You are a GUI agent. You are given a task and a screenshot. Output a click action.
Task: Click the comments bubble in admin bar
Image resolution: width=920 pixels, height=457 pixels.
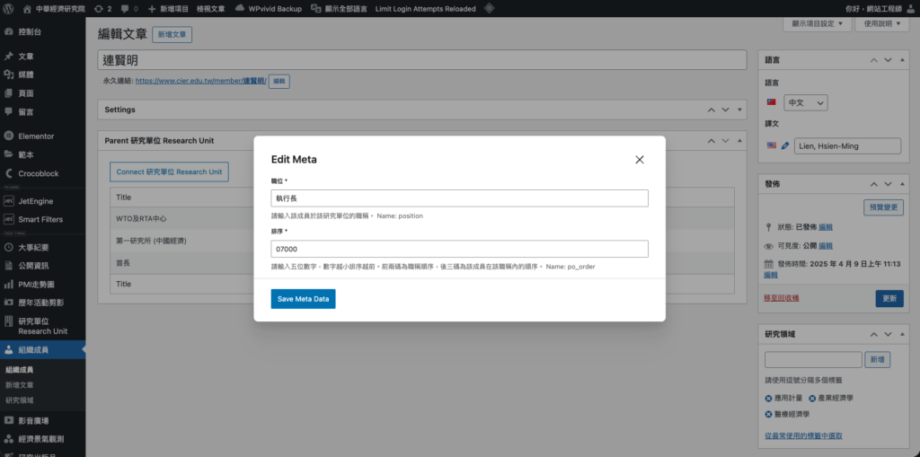[x=128, y=8]
